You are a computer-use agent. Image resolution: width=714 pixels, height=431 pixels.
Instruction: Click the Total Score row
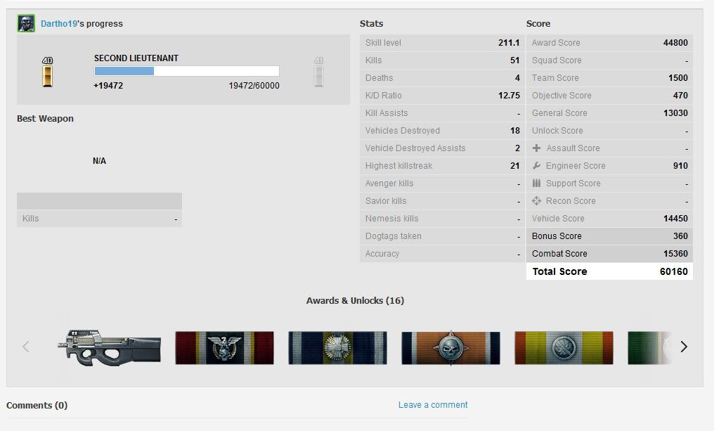(609, 271)
